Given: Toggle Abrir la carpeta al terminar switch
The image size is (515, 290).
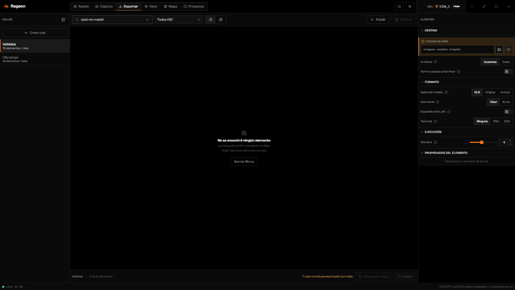Looking at the screenshot, I should pos(508,71).
